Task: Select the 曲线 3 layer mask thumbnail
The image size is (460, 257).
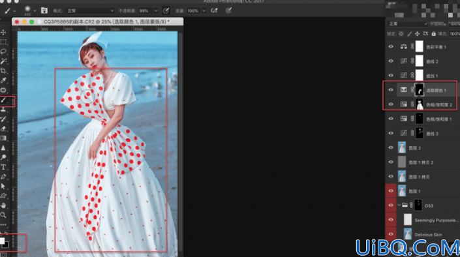Action: pyautogui.click(x=420, y=133)
